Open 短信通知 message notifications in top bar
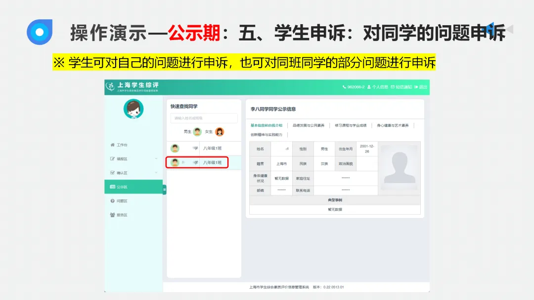Viewport: 534px width, 300px height. click(403, 87)
